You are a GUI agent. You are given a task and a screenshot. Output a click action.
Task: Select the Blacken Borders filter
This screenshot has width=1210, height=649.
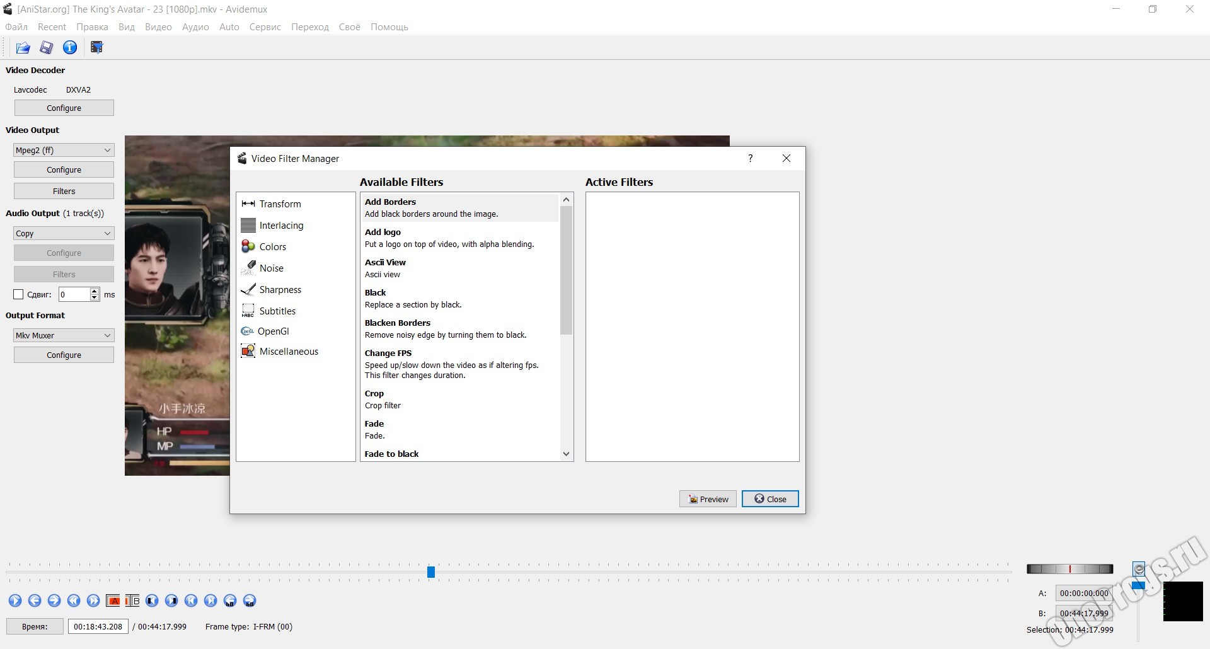(x=460, y=328)
